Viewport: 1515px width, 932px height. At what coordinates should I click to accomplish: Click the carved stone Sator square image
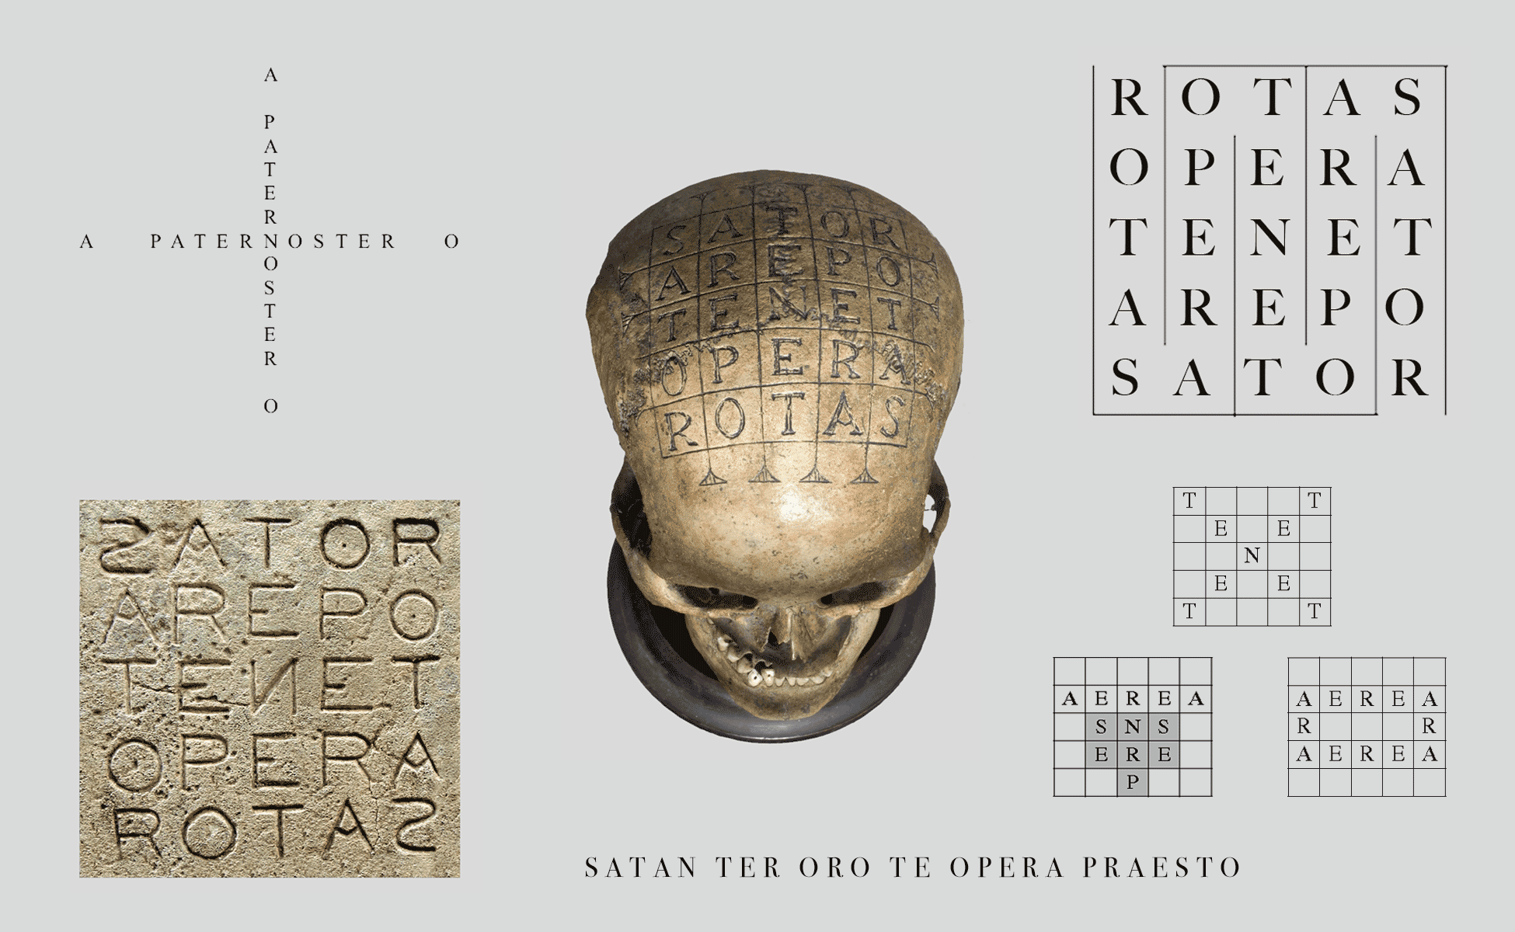pos(270,689)
